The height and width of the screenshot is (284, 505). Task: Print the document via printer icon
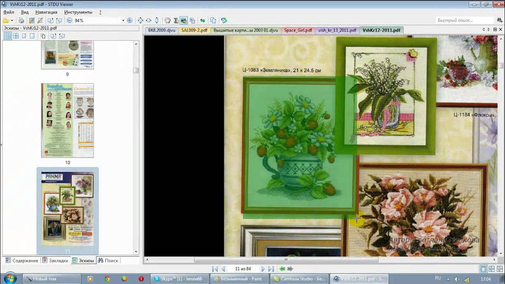(21, 21)
